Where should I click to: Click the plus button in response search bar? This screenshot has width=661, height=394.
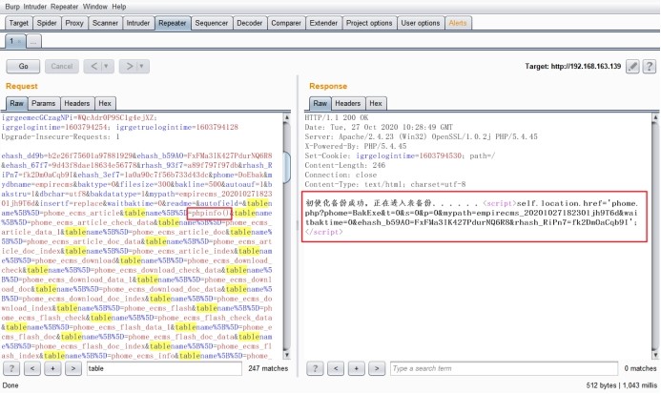tap(356, 368)
